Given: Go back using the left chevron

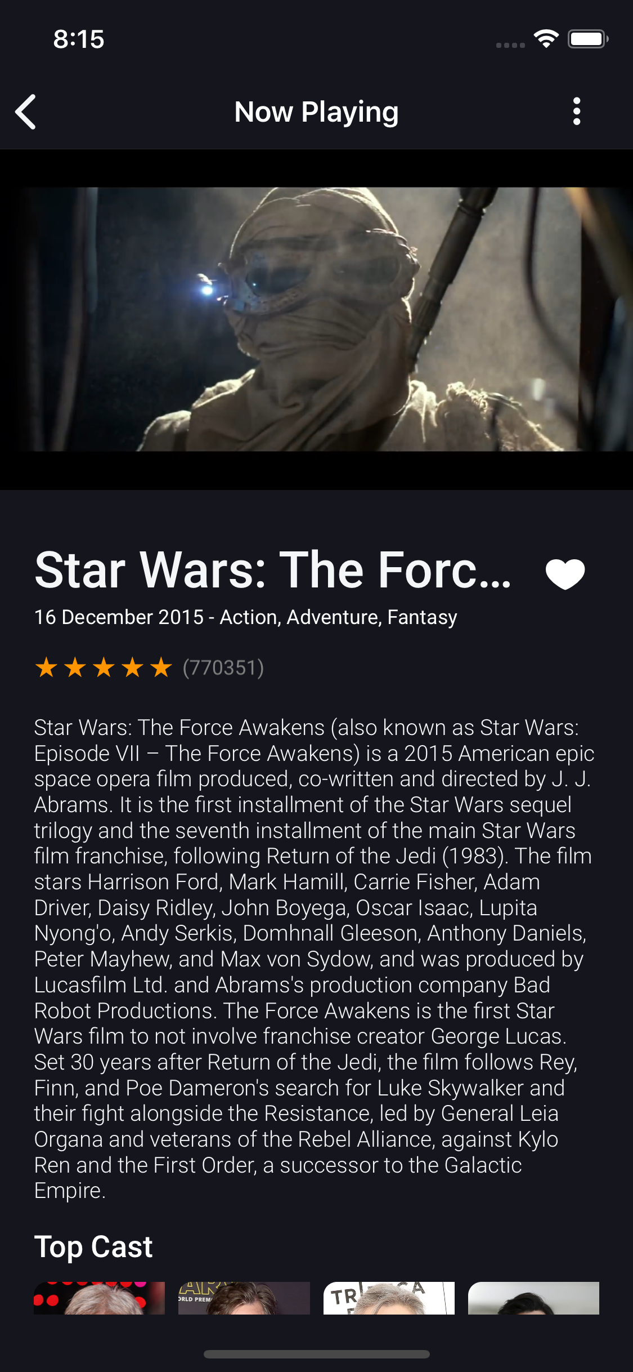Looking at the screenshot, I should (26, 112).
